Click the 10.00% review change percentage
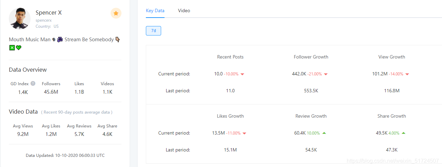 (313, 133)
